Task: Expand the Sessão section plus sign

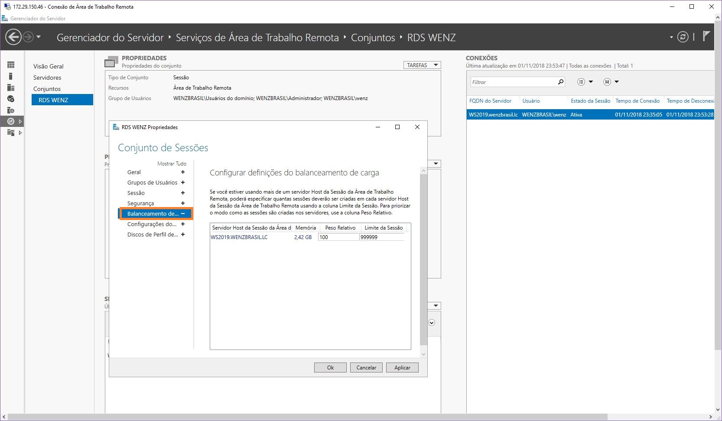Action: click(183, 193)
